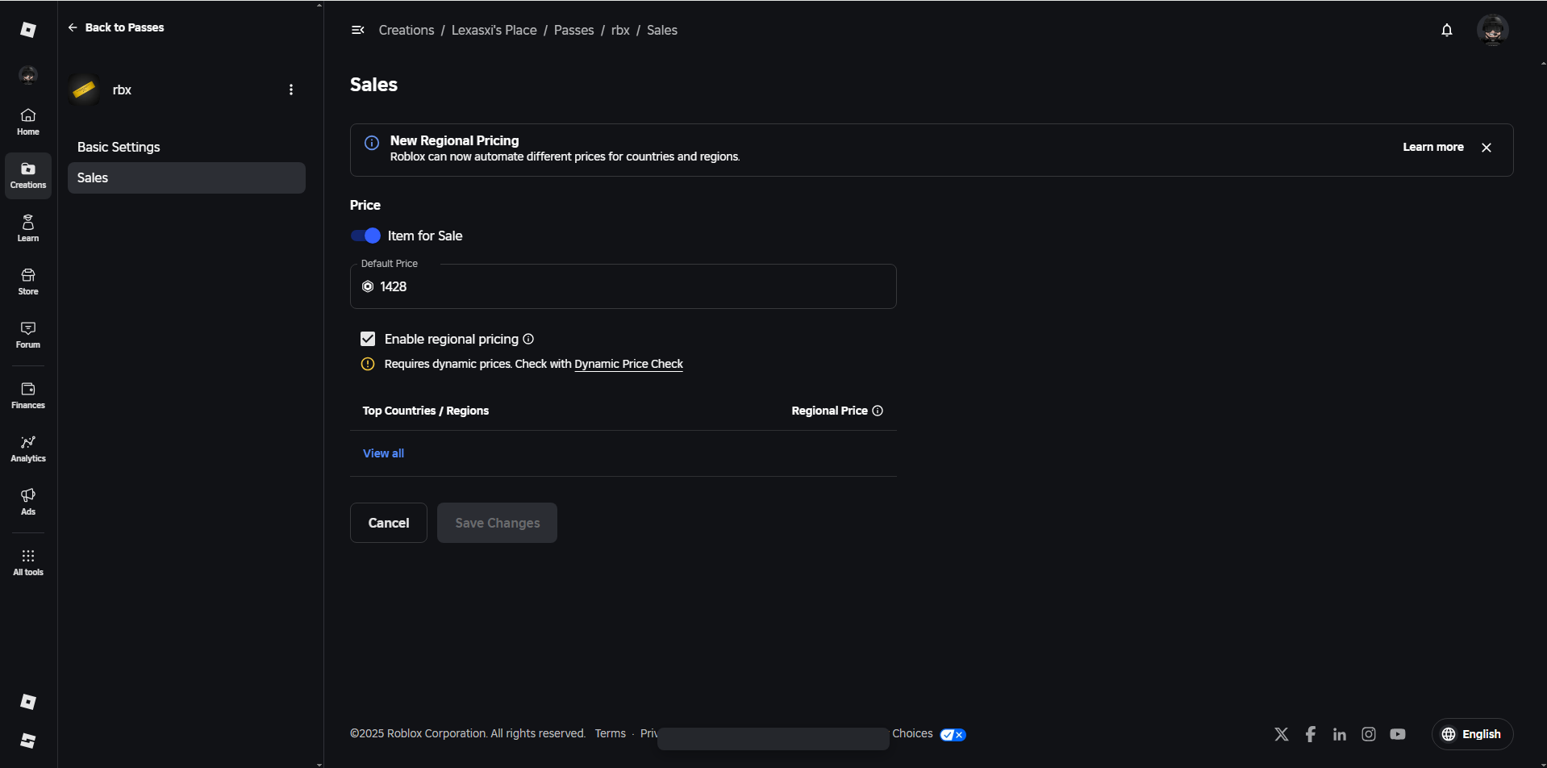1547x768 pixels.
Task: Click the Cancel button
Action: (x=389, y=523)
